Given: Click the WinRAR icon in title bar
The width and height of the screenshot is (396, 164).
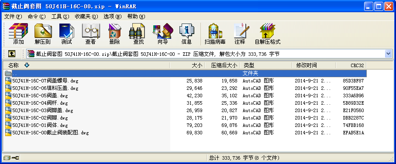Looking at the screenshot, I should point(6,6).
